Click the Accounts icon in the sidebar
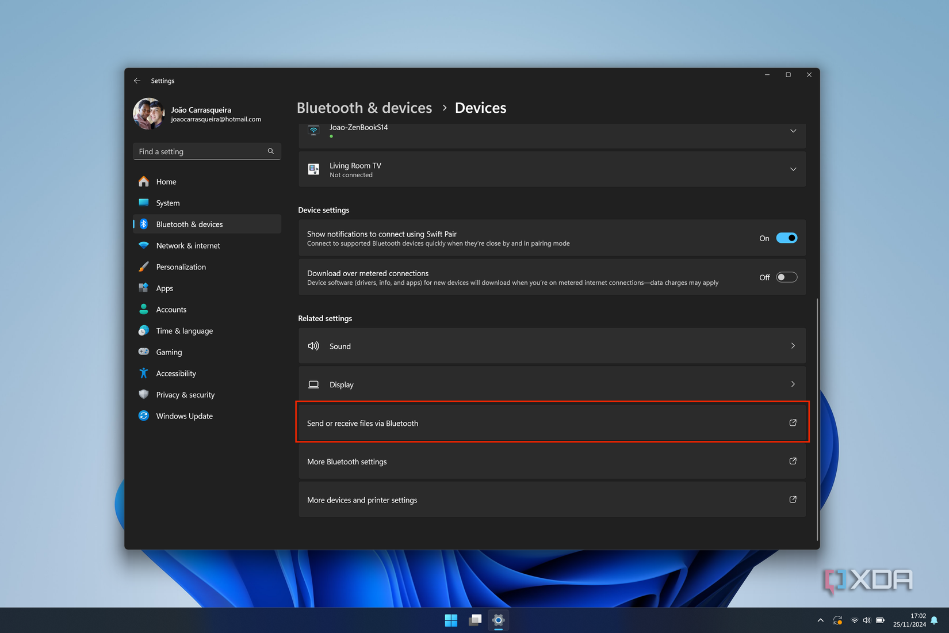 (x=144, y=309)
